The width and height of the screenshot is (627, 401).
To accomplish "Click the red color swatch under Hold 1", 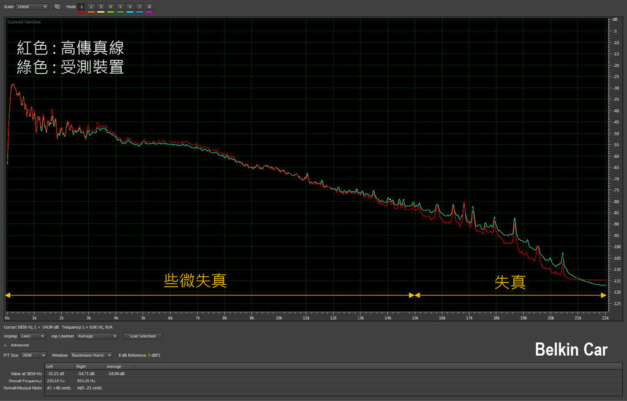I will click(x=81, y=12).
